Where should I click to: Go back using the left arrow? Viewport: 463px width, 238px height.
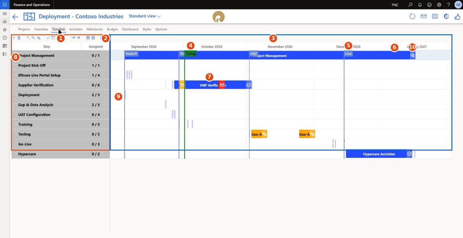coord(15,17)
